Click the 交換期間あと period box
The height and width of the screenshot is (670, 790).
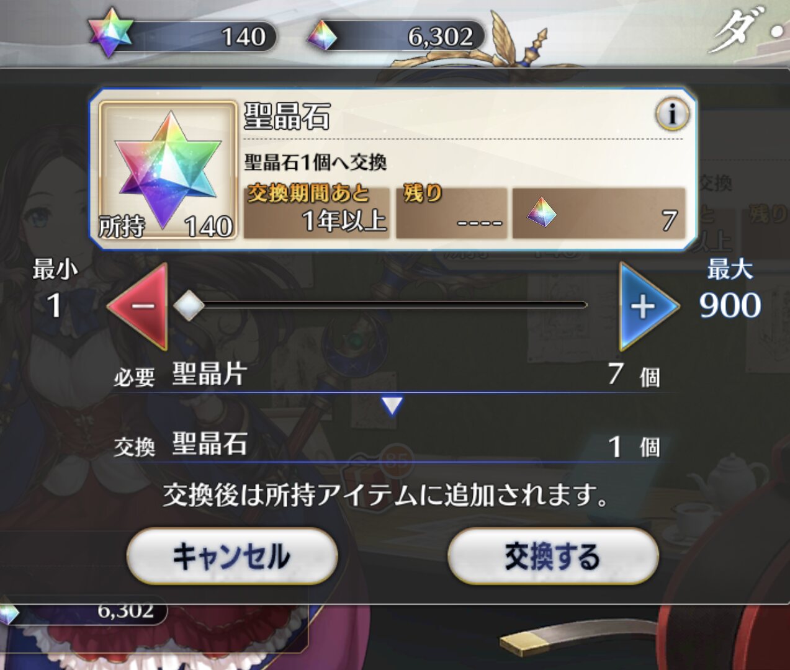point(316,213)
